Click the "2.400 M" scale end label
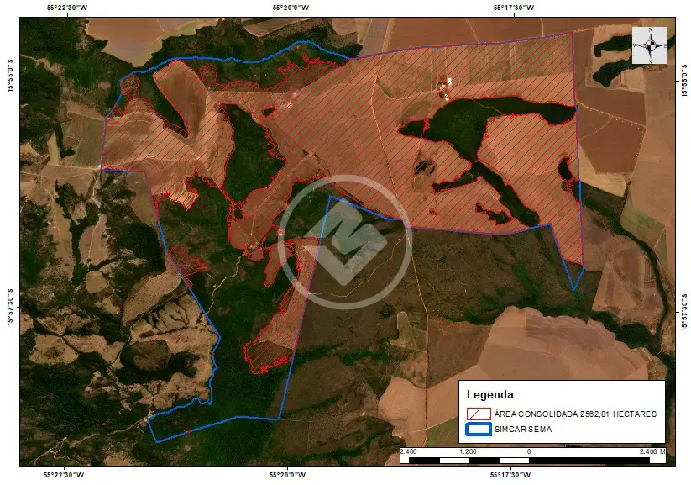 652,451
